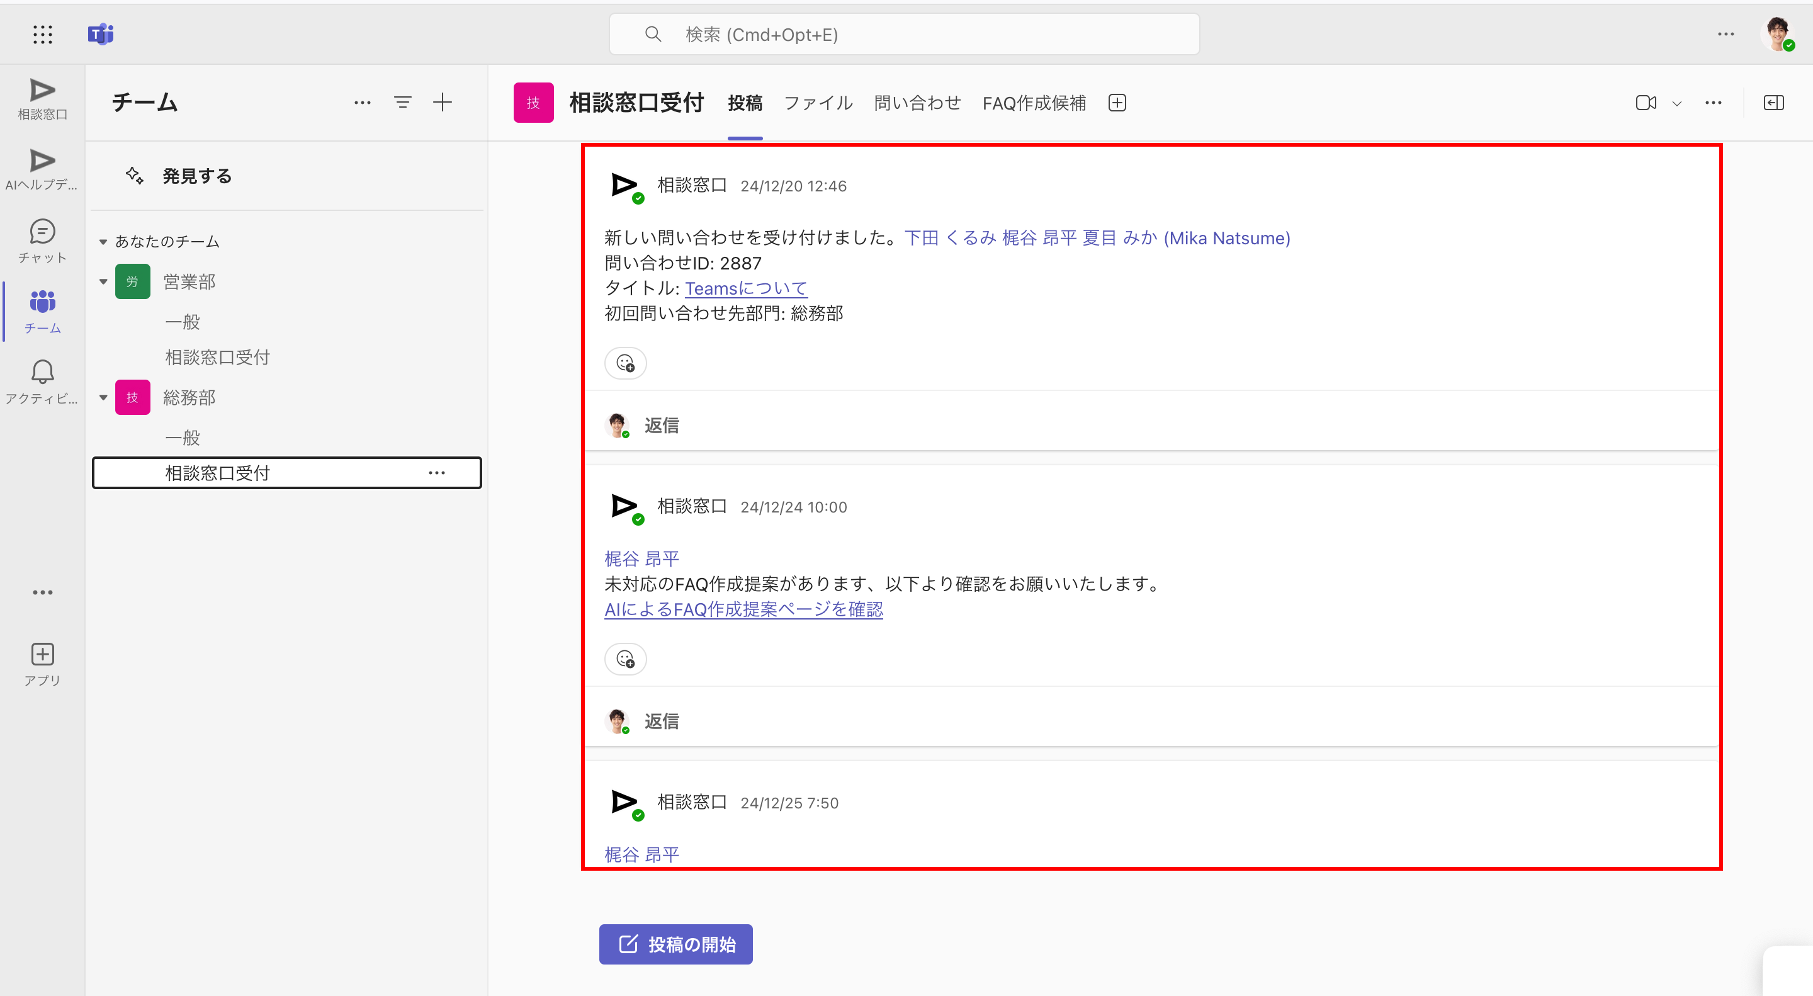This screenshot has height=996, width=1813.
Task: Open the app launcher grid icon
Action: 42,34
